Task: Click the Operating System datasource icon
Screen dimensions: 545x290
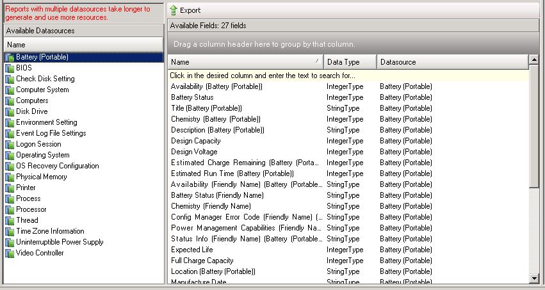Action: (10, 156)
